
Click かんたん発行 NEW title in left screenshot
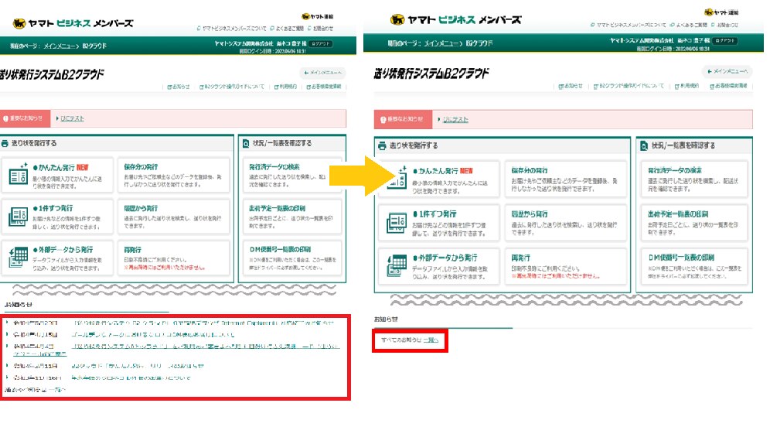click(x=60, y=168)
